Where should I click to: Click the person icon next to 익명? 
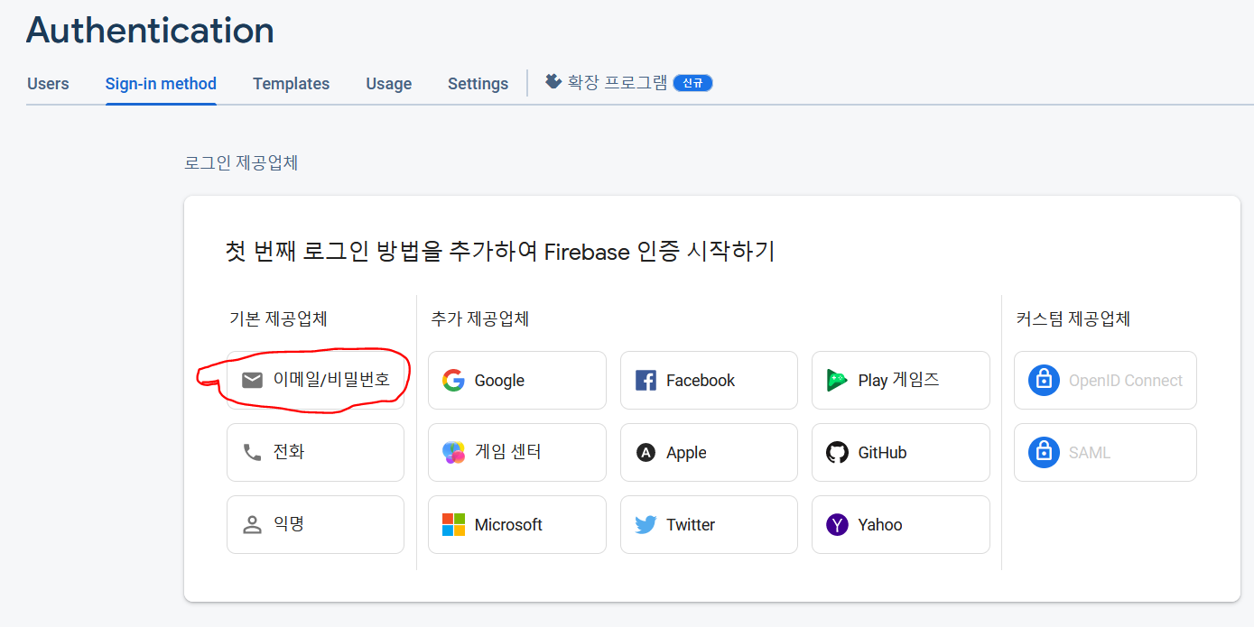[x=252, y=524]
